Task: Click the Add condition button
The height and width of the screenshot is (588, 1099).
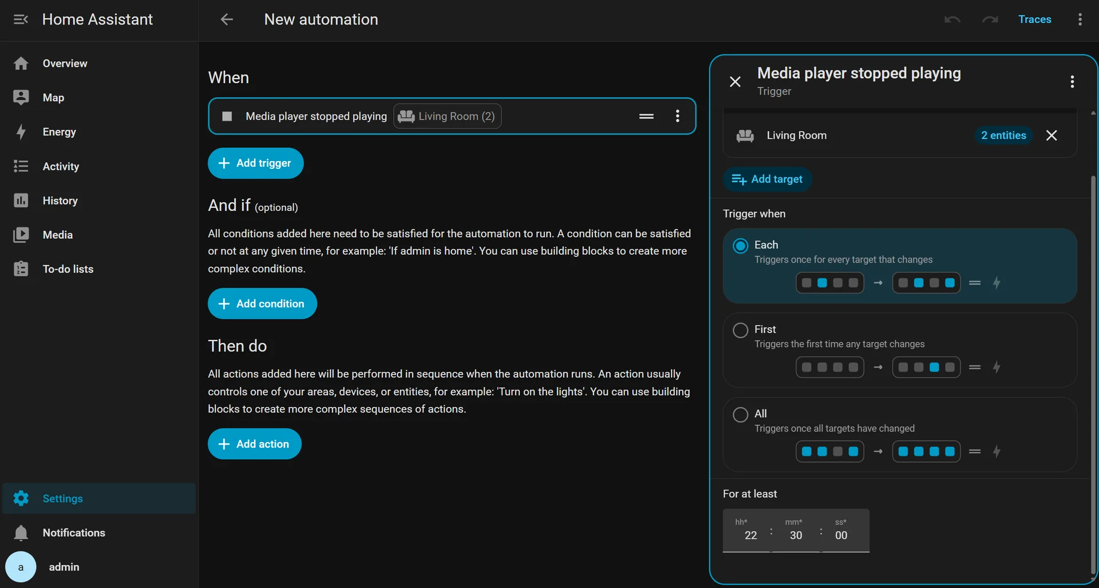Action: point(262,303)
